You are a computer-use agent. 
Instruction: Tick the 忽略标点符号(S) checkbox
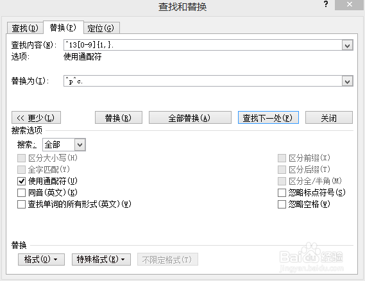point(282,192)
